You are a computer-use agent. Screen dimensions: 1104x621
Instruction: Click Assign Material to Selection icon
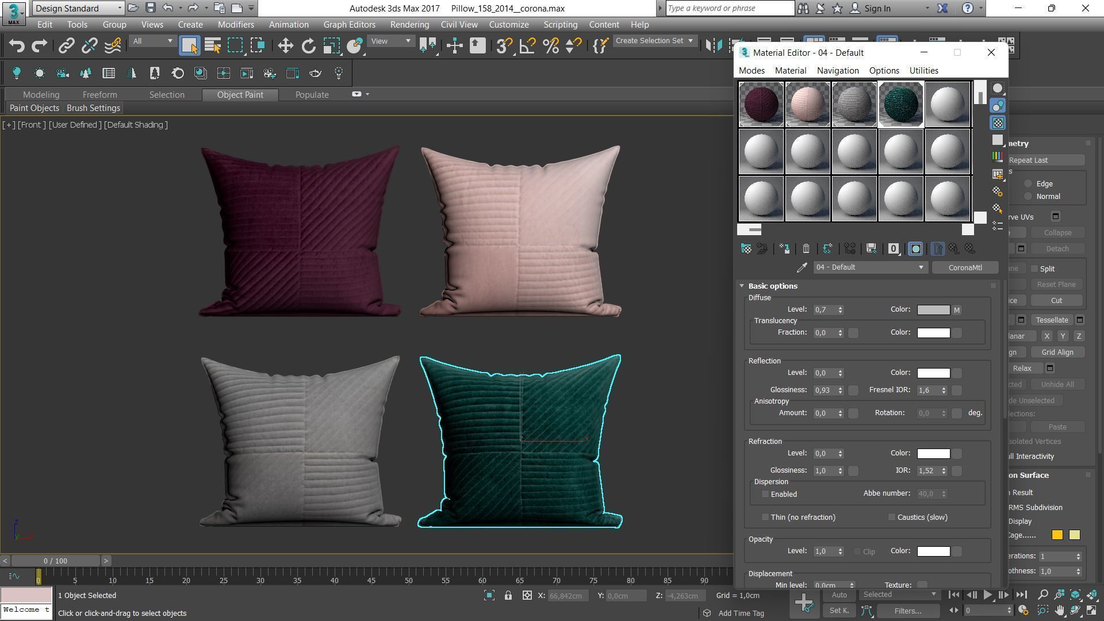click(x=784, y=248)
